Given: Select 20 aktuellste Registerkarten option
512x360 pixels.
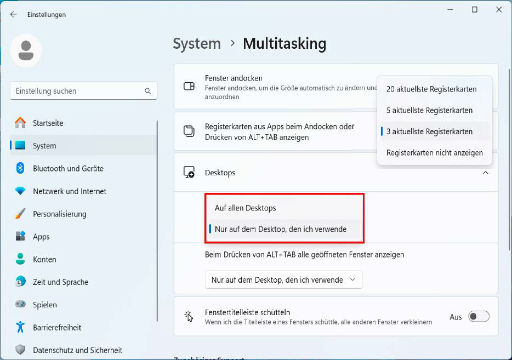Looking at the screenshot, I should click(435, 89).
